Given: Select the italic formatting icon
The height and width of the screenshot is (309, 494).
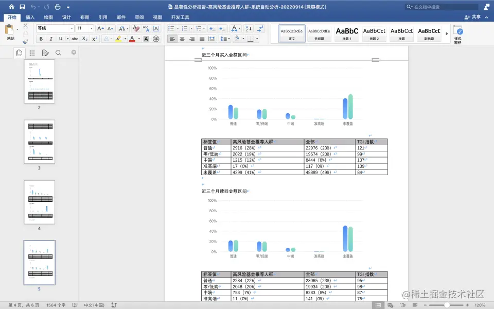Looking at the screenshot, I should pos(51,39).
